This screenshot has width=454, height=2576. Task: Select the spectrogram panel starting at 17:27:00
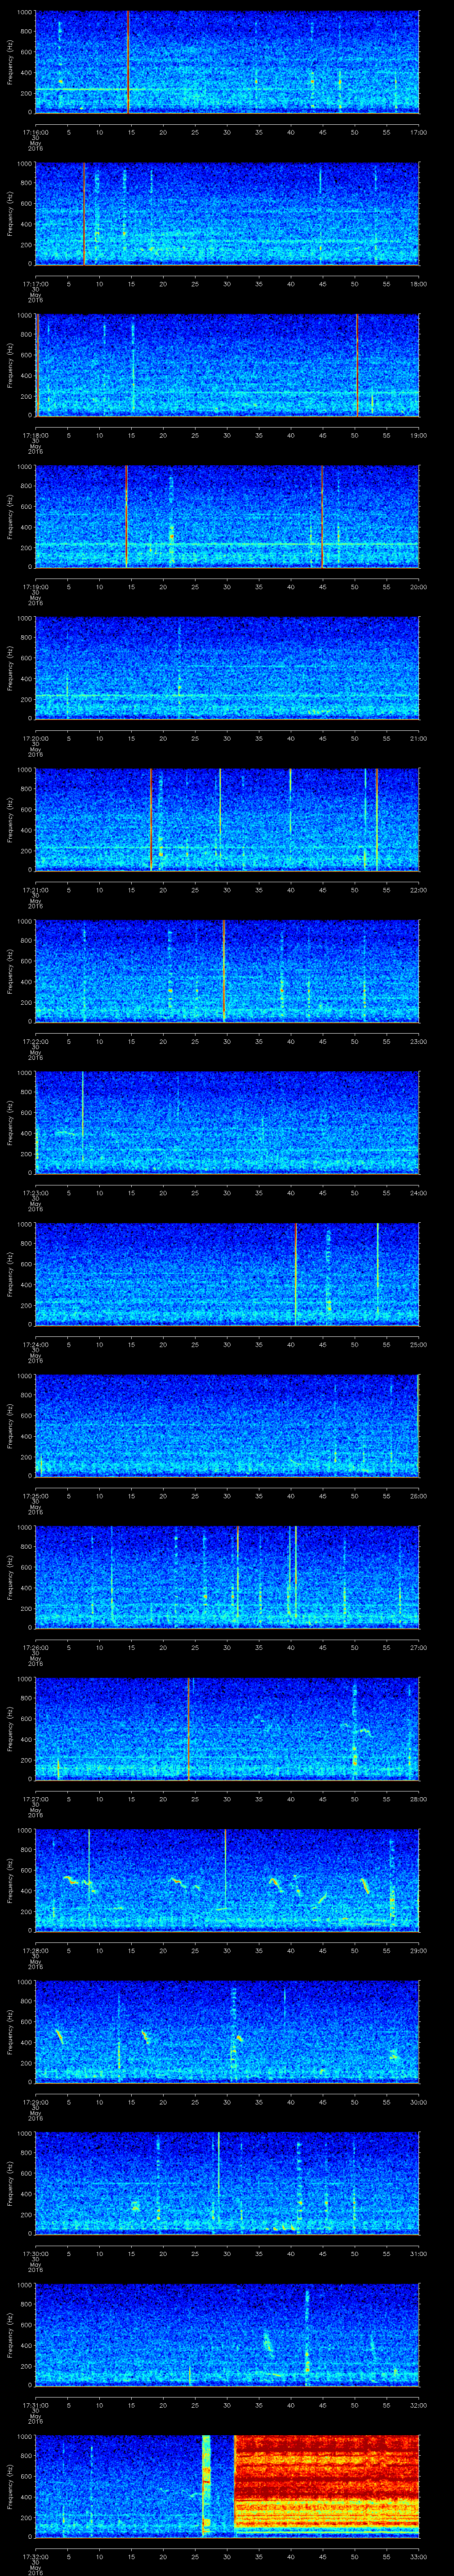[x=227, y=1729]
